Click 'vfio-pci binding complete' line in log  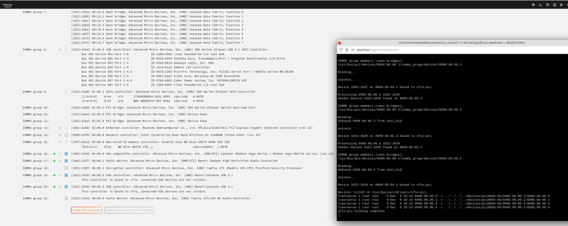361,211
